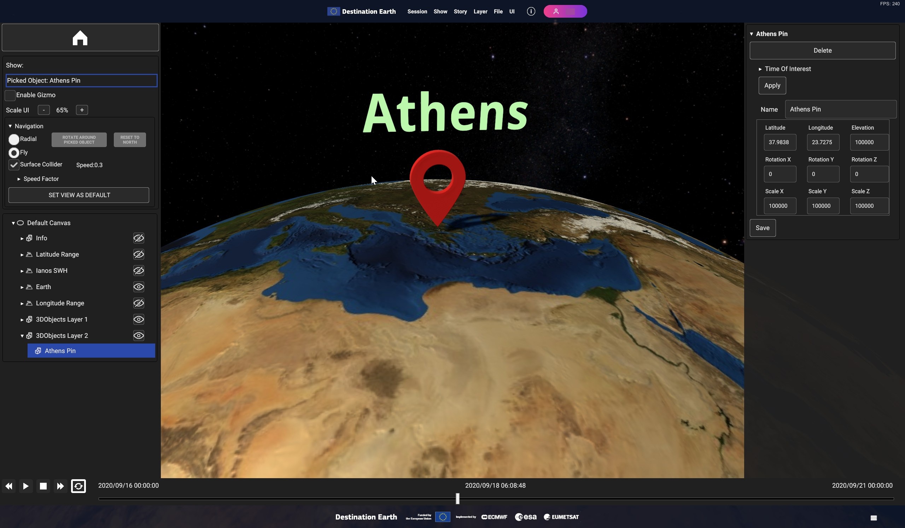Click the user profile icon

pos(556,12)
